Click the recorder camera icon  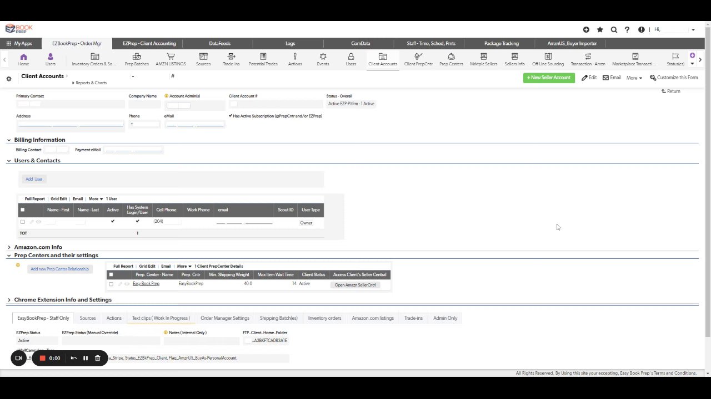pos(18,358)
